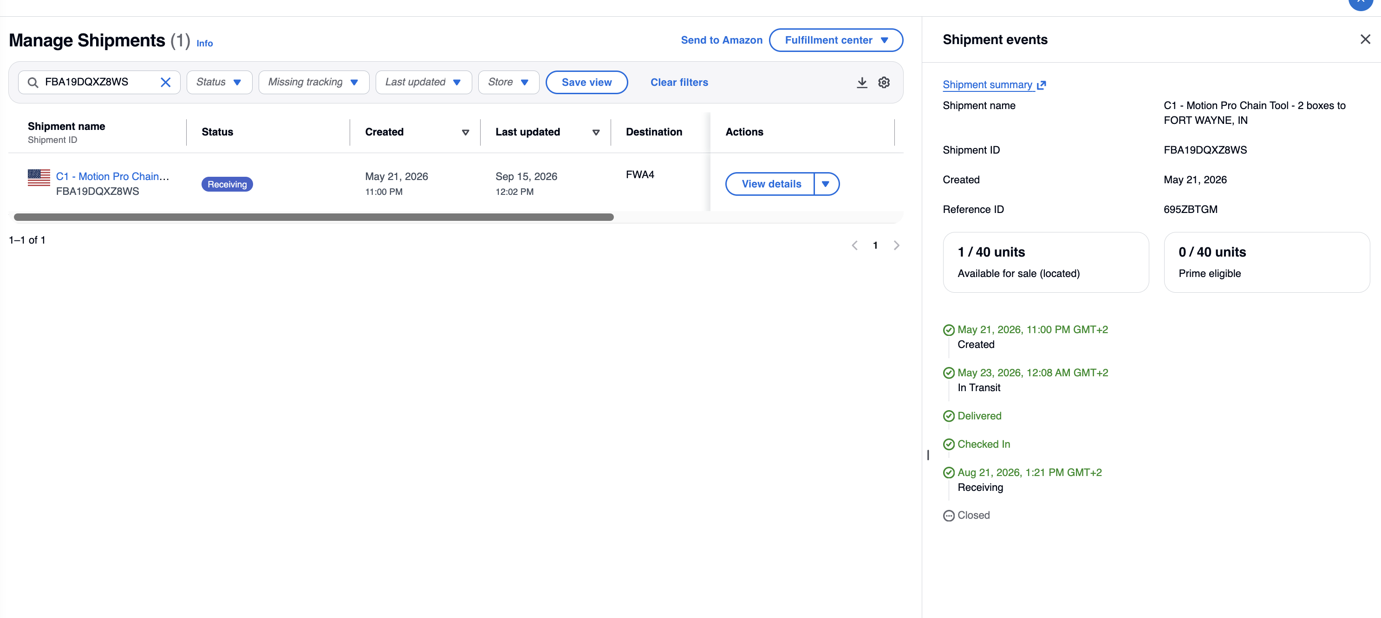The height and width of the screenshot is (618, 1381).
Task: Open the Shipment summary link
Action: point(994,84)
